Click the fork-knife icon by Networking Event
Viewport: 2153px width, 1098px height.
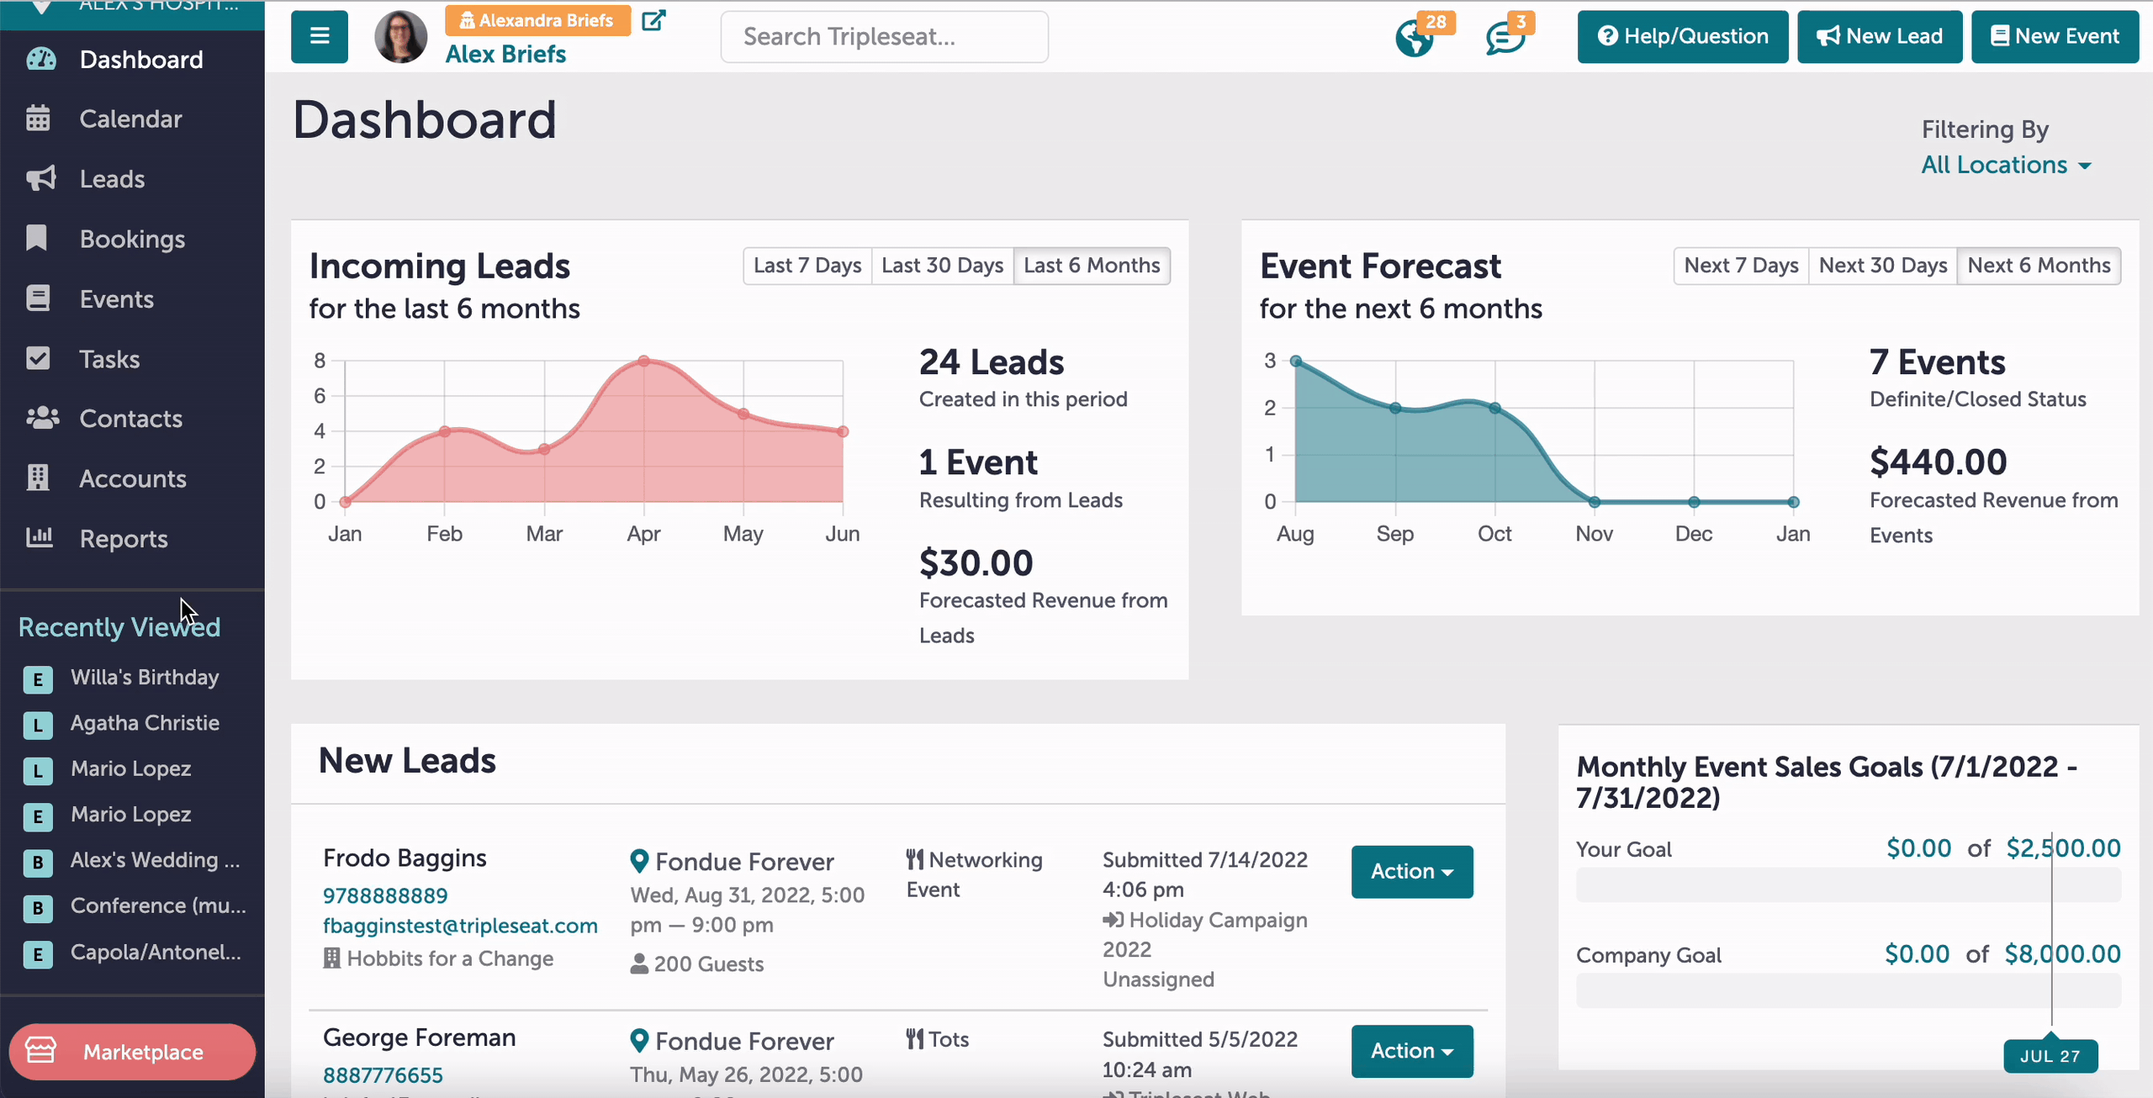[915, 859]
